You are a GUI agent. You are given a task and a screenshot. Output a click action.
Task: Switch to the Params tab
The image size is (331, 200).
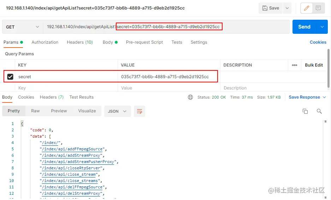tap(13, 42)
